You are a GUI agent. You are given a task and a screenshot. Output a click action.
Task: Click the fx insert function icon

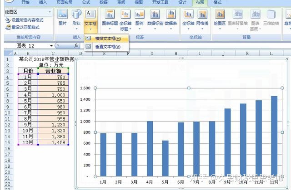click(x=76, y=45)
